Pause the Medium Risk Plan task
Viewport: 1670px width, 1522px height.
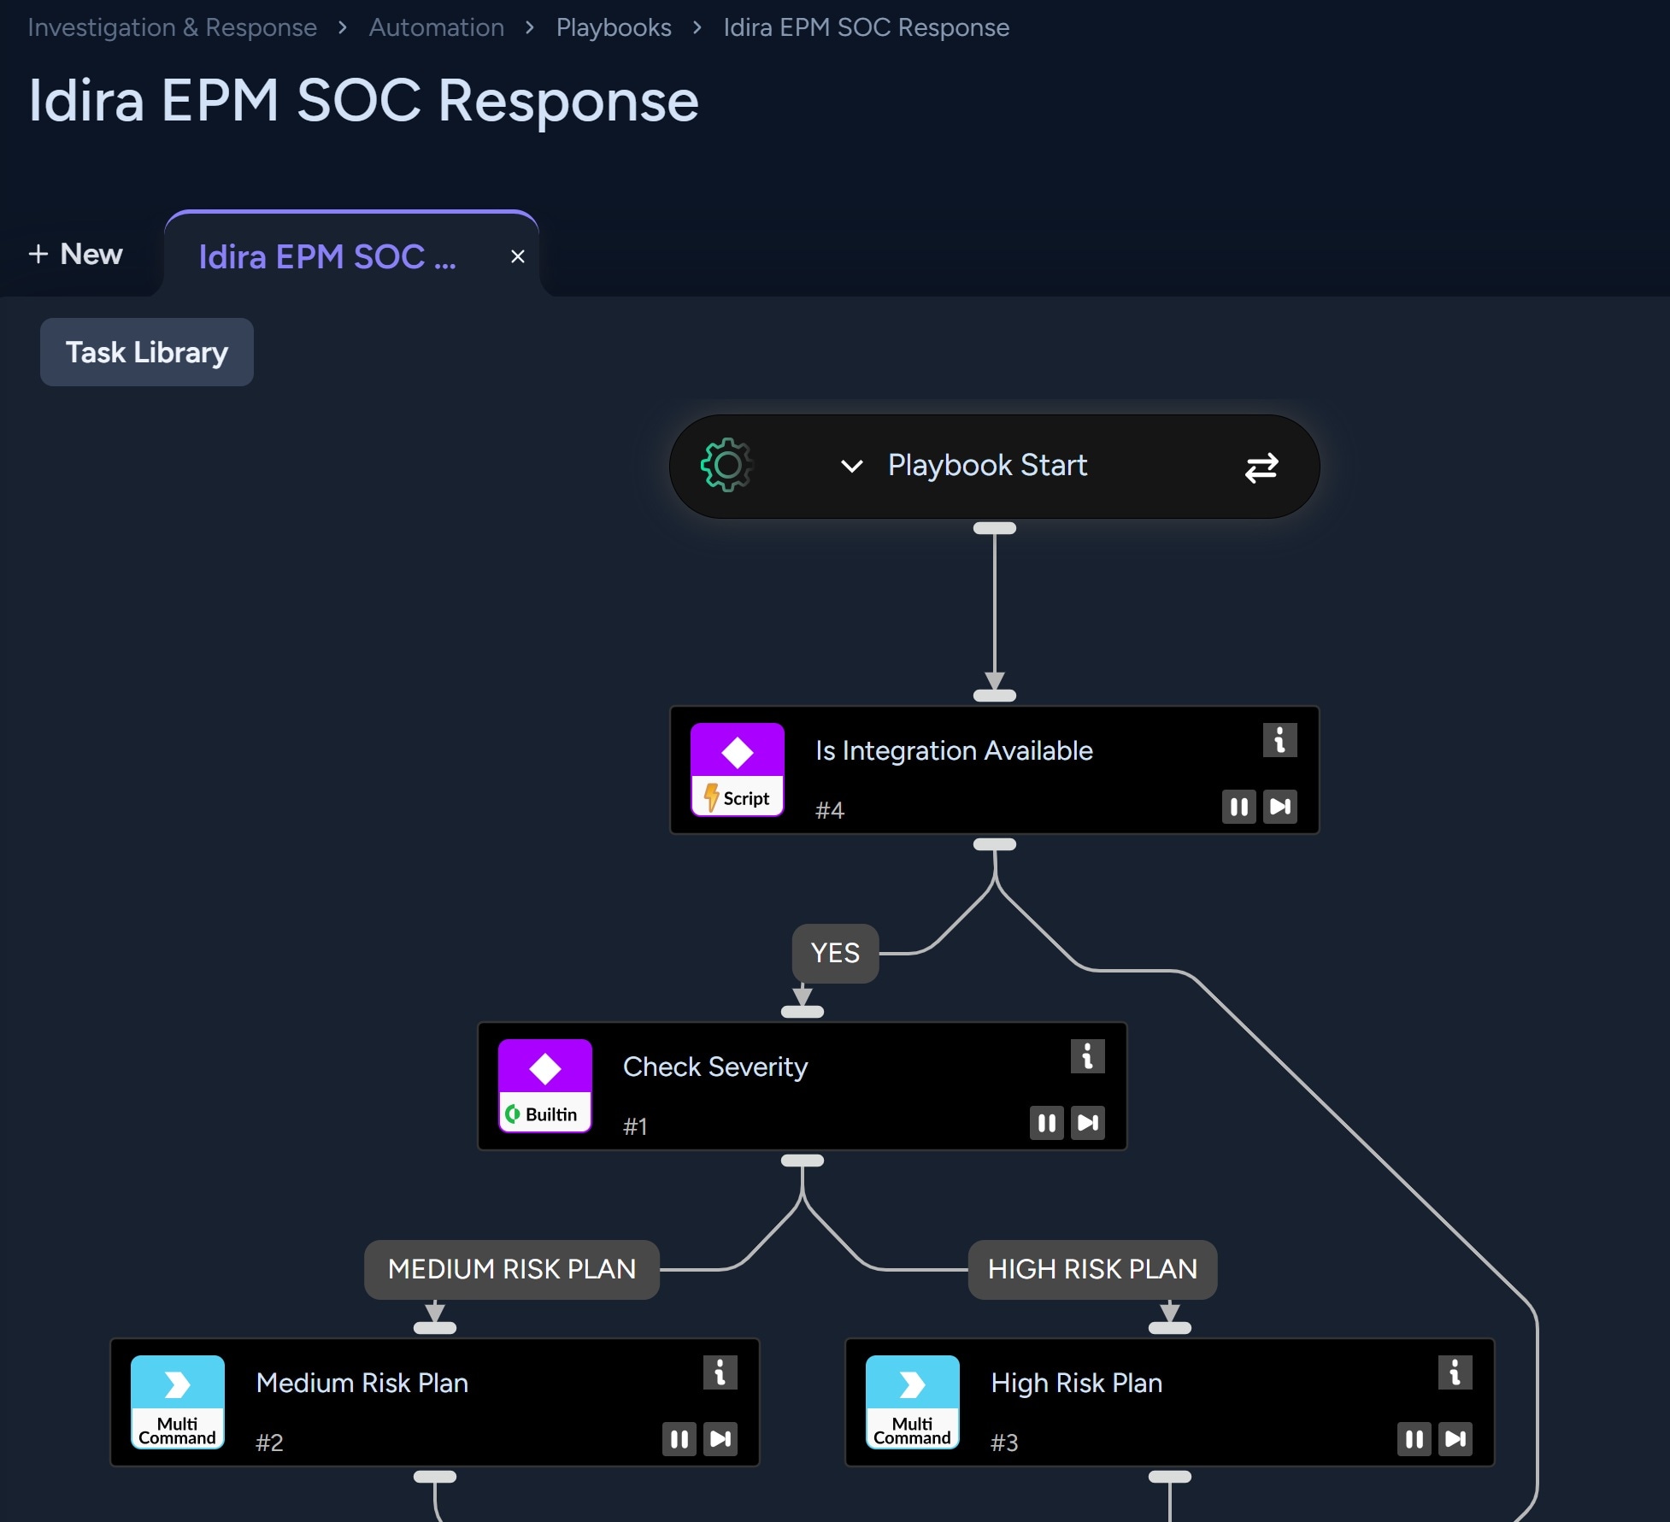coord(679,1439)
